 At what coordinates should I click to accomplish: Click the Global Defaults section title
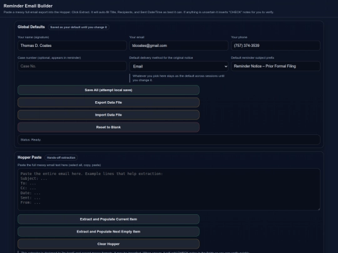point(31,27)
